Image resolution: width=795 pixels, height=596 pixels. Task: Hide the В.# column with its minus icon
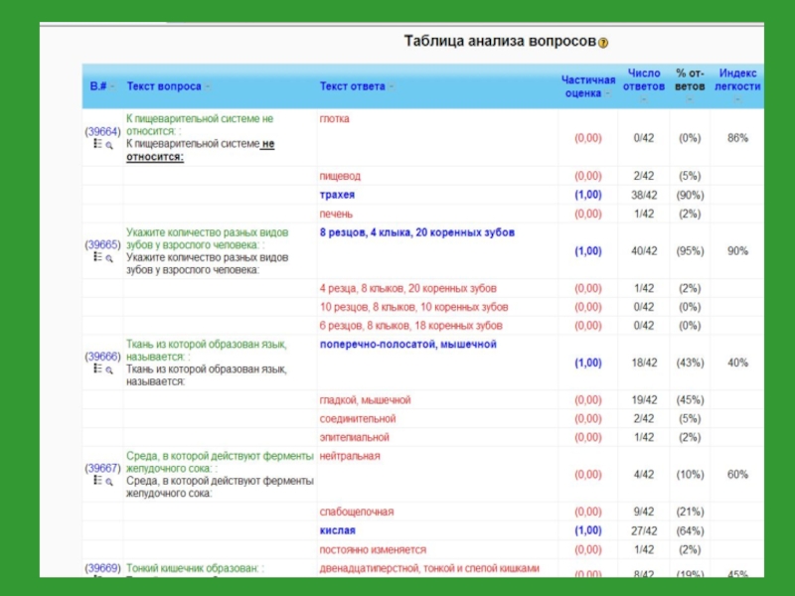tap(112, 86)
